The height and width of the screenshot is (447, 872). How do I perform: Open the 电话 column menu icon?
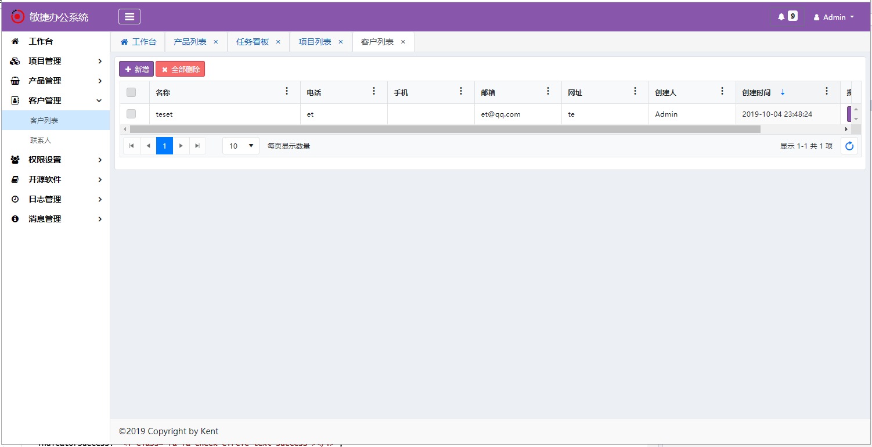click(374, 91)
